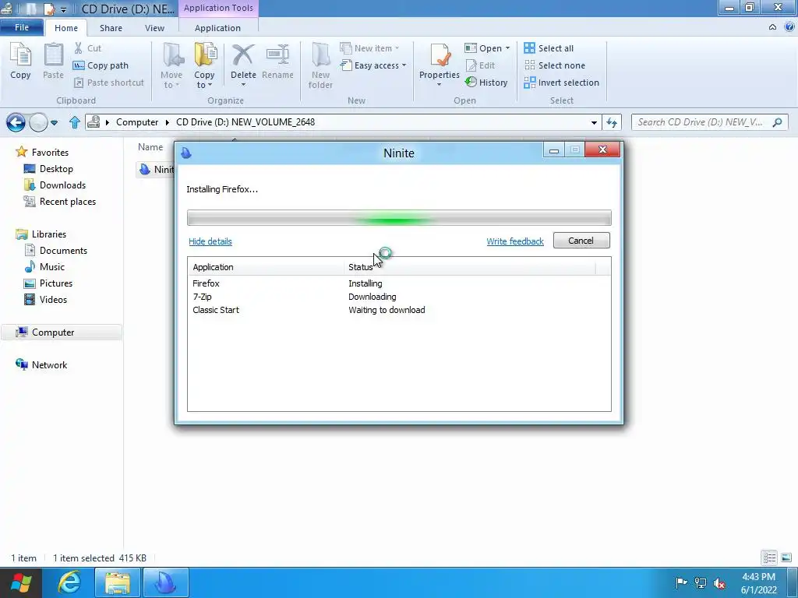The width and height of the screenshot is (798, 598).
Task: Click the Delete red X icon
Action: click(x=243, y=55)
